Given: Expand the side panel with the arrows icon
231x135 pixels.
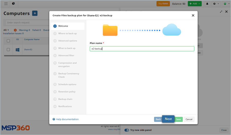Looking at the screenshot, I should (221, 12).
